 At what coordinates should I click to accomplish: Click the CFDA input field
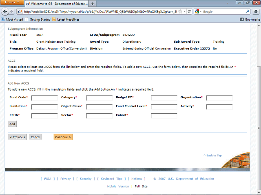(x=44, y=116)
